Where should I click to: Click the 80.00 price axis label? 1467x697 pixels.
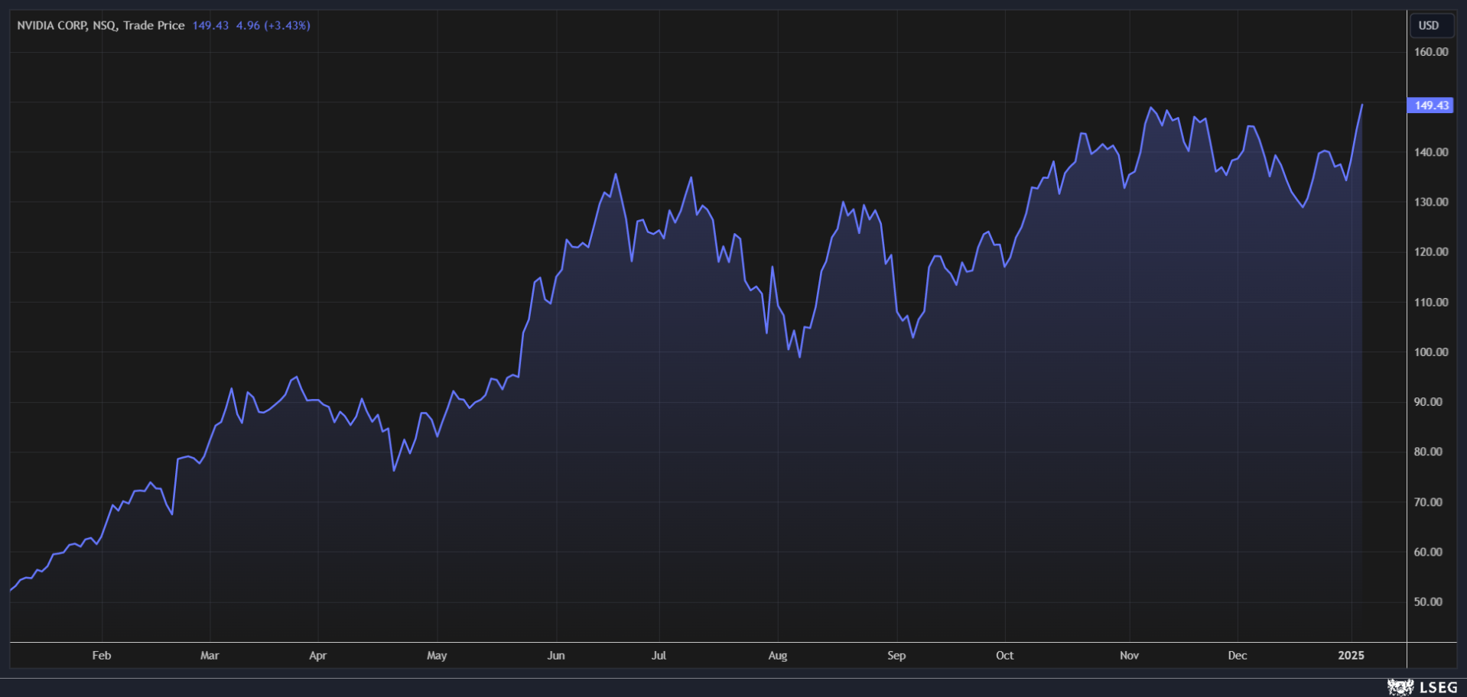click(1428, 451)
